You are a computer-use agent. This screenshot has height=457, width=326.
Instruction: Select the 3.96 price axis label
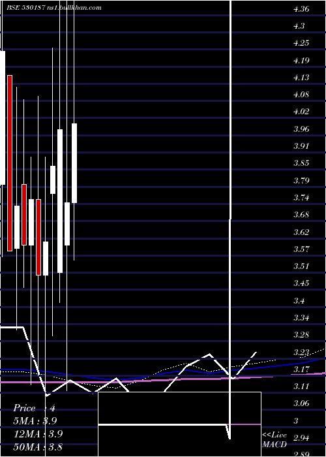coord(301,129)
